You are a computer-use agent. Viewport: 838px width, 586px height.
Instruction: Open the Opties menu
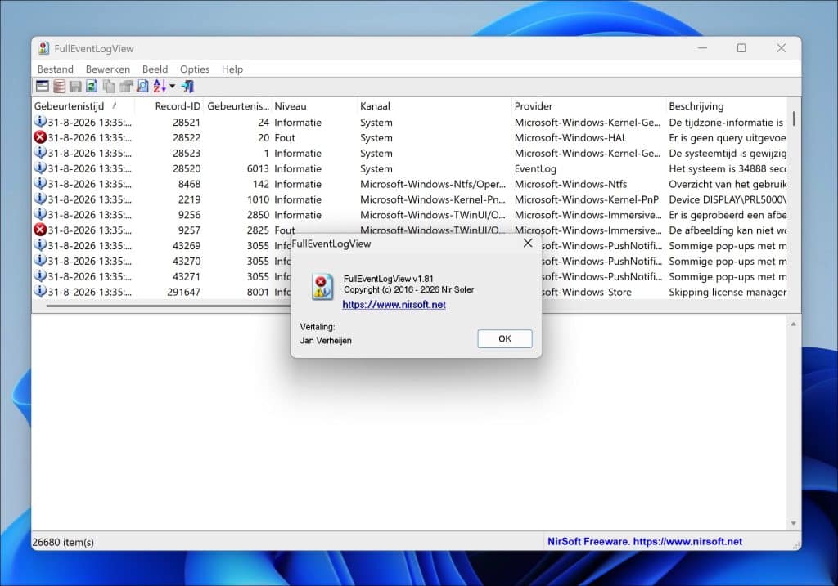pos(195,69)
